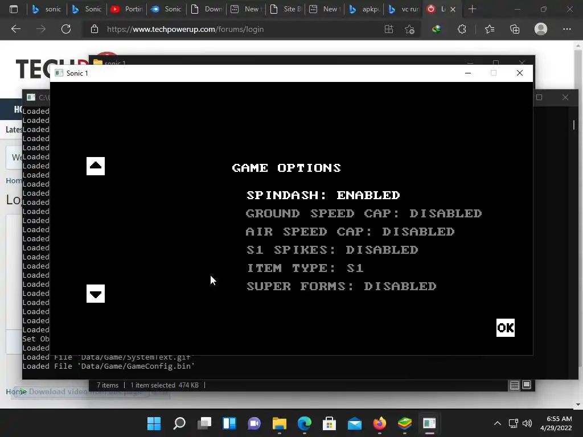
Task: Open the split screen icon in the address bar
Action: (389, 29)
